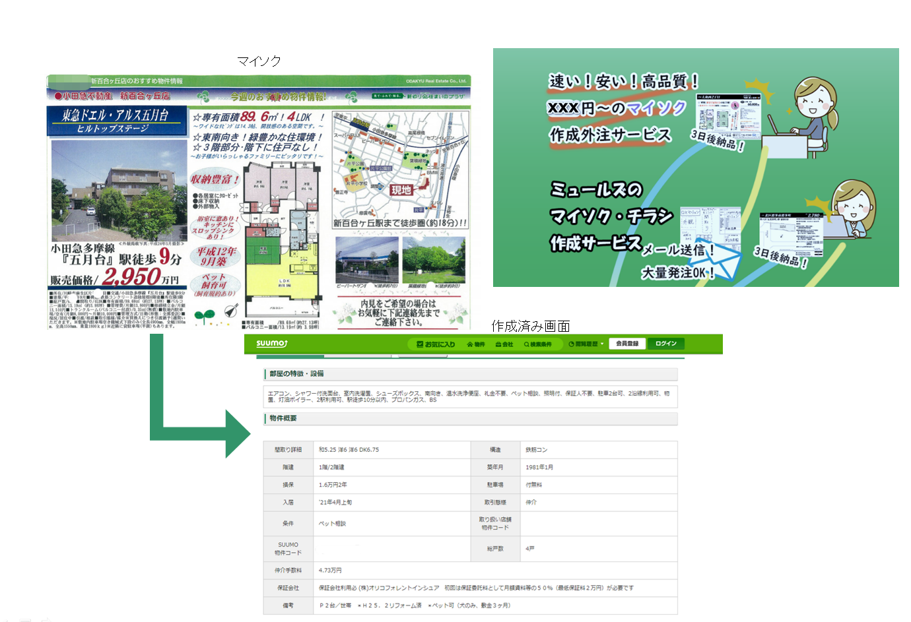Click the 物件概要 section heading

pyautogui.click(x=283, y=418)
